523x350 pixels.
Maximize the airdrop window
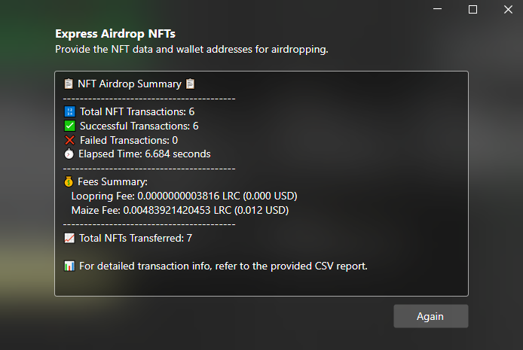point(473,9)
